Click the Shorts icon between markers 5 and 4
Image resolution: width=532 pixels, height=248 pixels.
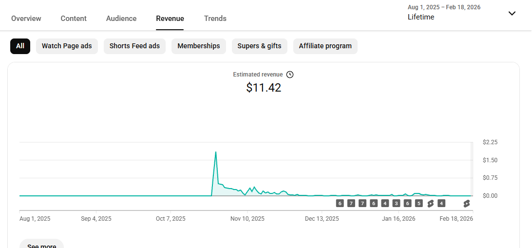pyautogui.click(x=430, y=204)
